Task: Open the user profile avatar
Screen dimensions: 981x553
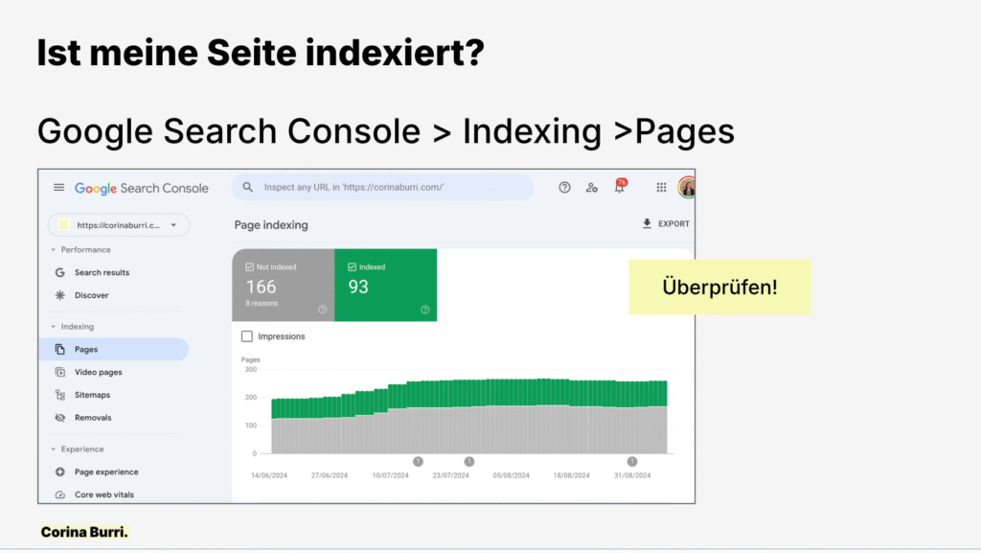Action: (x=687, y=188)
